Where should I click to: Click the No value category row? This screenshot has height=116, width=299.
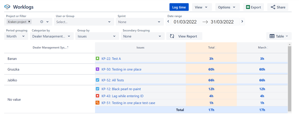[x=49, y=100]
